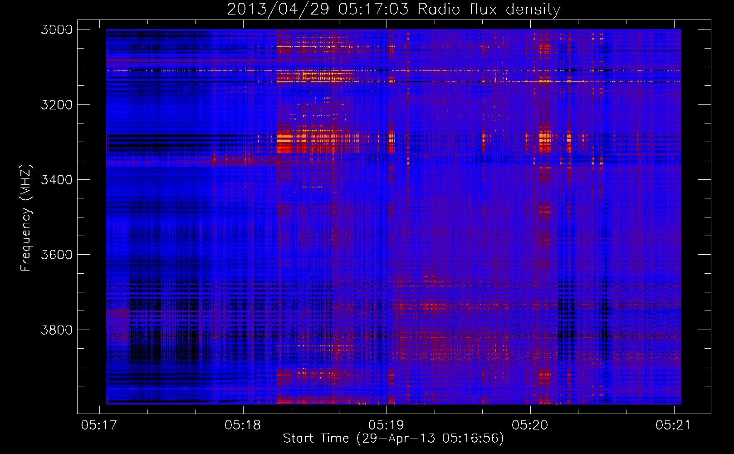Click the 05:19 time axis label
734x454 pixels.
[x=386, y=425]
